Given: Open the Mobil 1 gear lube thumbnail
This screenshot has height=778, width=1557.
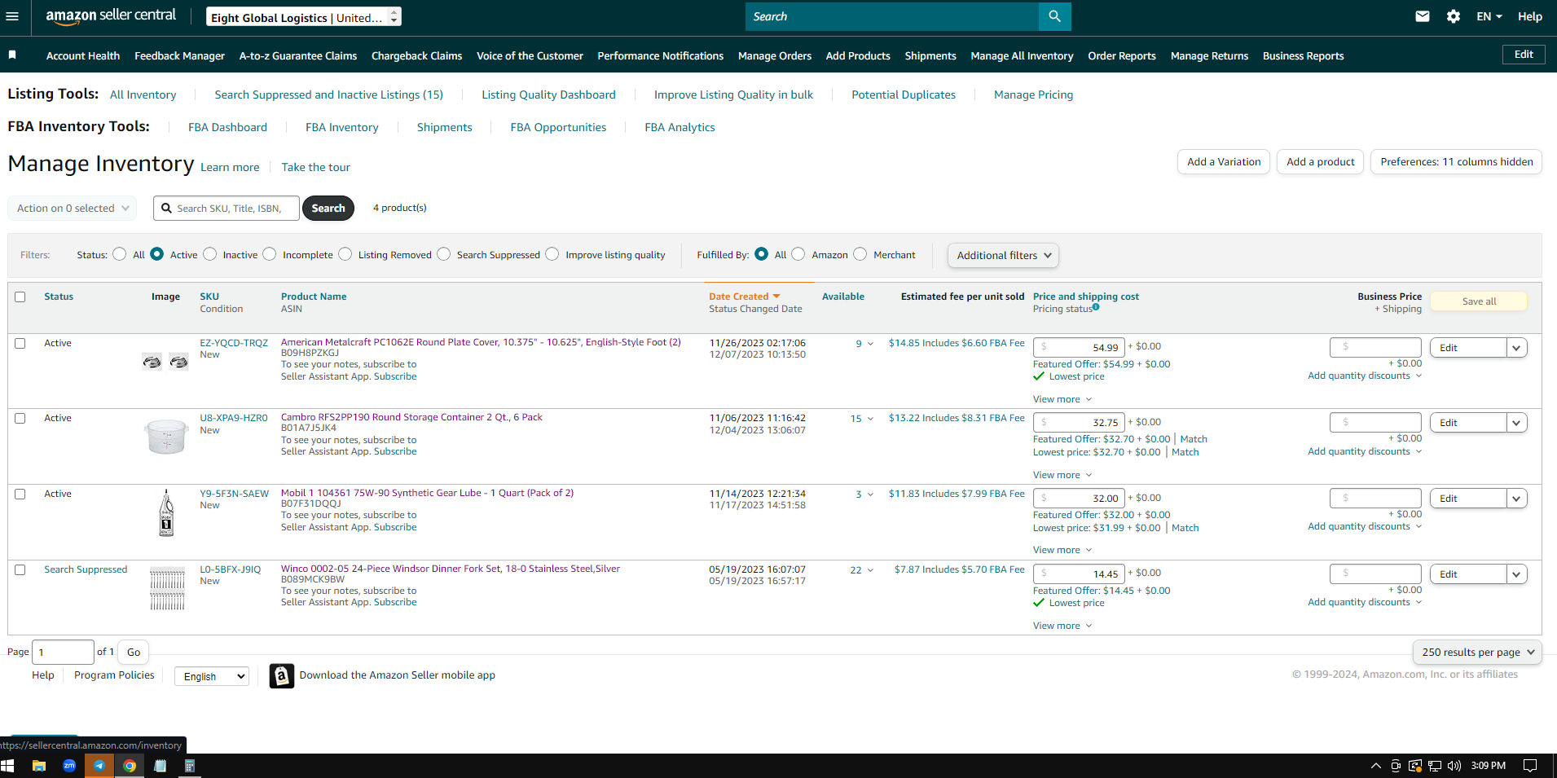Looking at the screenshot, I should (x=166, y=513).
